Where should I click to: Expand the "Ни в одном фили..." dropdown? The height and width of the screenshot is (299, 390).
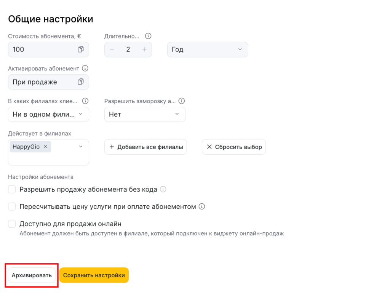tap(48, 114)
